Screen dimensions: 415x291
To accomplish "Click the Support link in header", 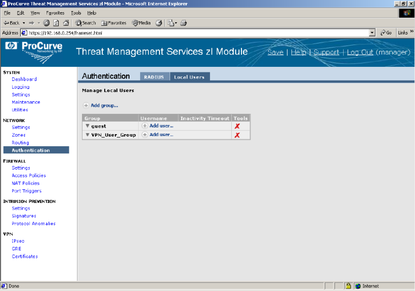I will tap(326, 53).
